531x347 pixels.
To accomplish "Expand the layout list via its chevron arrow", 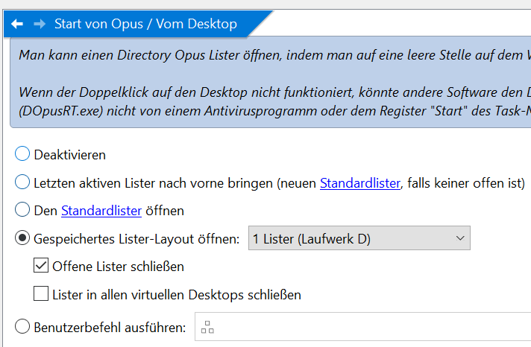I will tap(460, 238).
